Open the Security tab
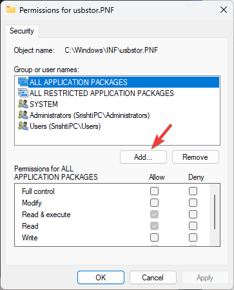 [x=22, y=31]
